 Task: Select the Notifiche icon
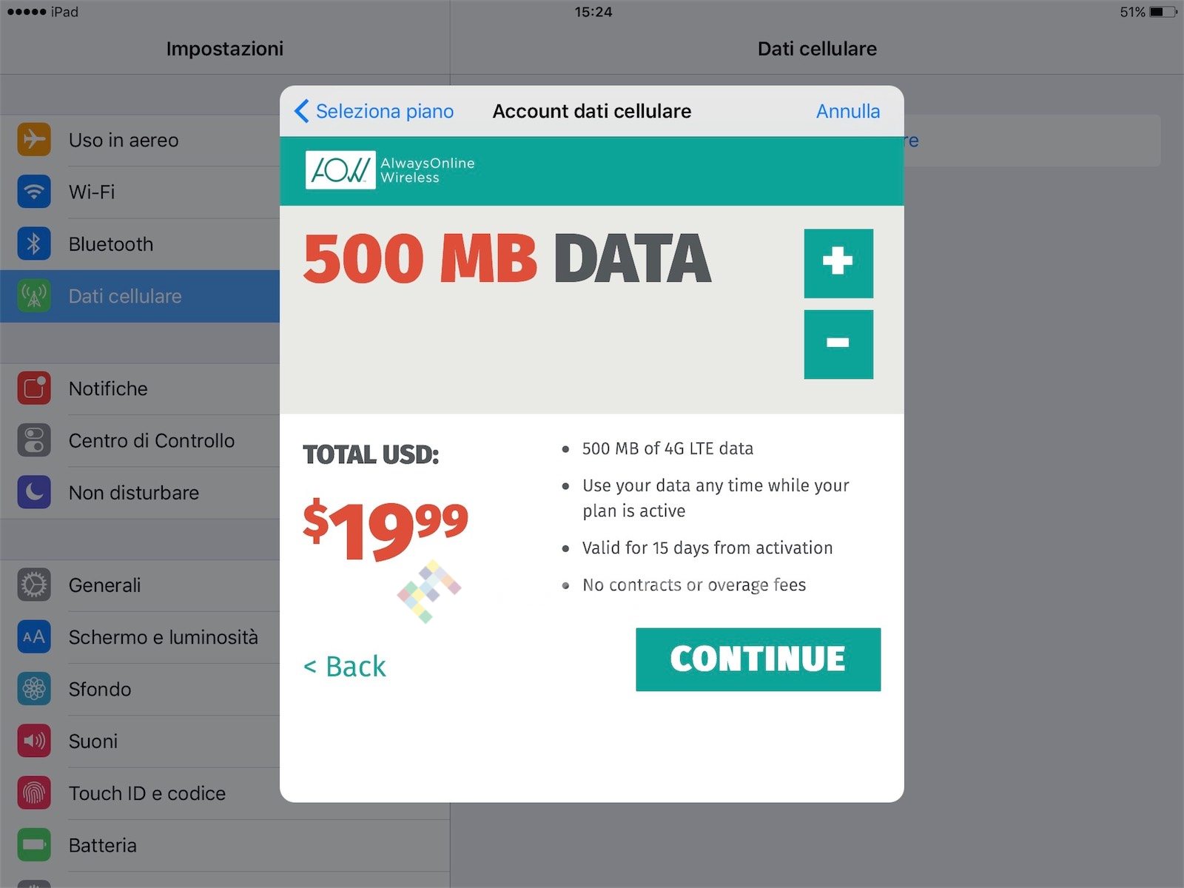click(34, 388)
